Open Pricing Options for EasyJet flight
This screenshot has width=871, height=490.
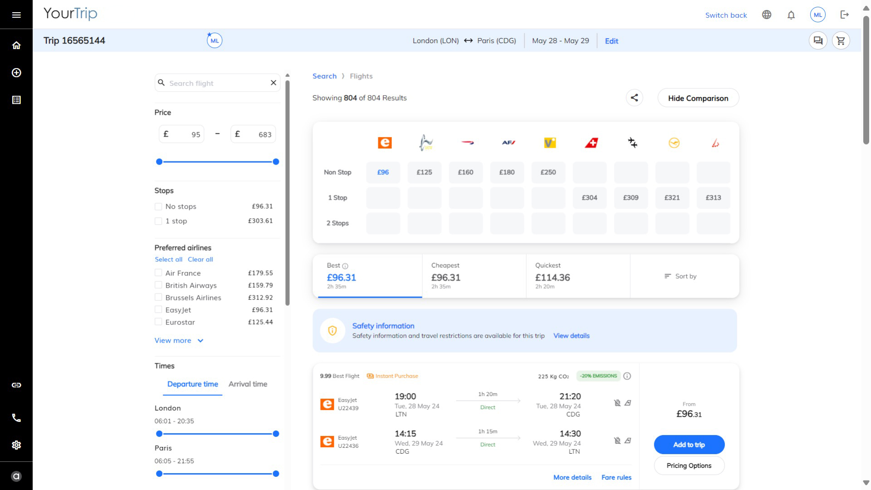click(x=689, y=465)
